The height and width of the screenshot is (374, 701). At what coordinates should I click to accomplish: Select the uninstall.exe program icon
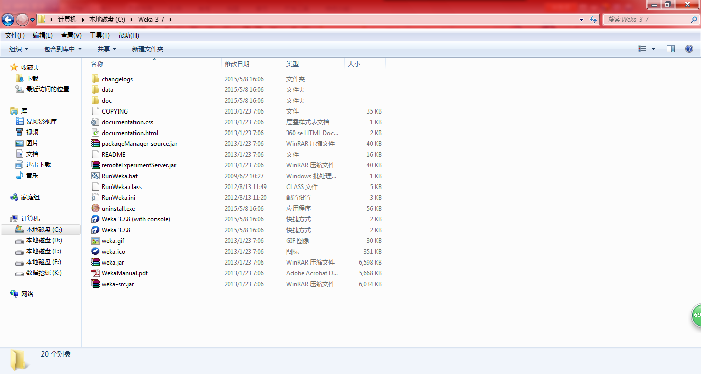(95, 209)
